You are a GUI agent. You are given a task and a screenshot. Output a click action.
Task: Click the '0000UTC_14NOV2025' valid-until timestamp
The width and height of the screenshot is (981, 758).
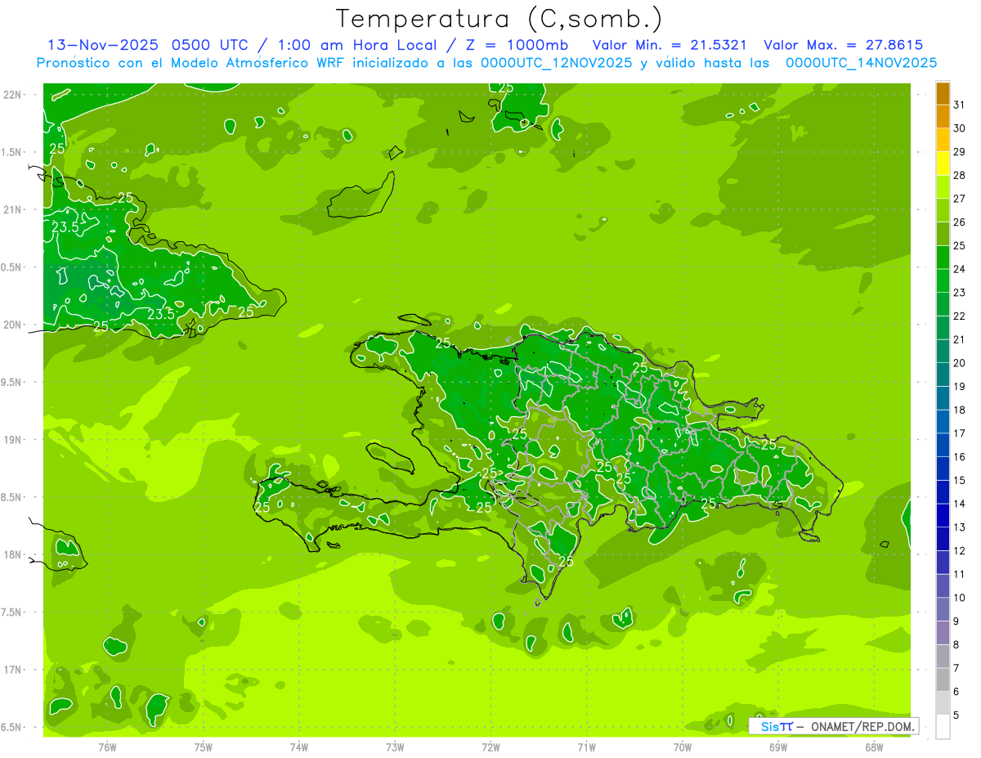[x=861, y=63]
